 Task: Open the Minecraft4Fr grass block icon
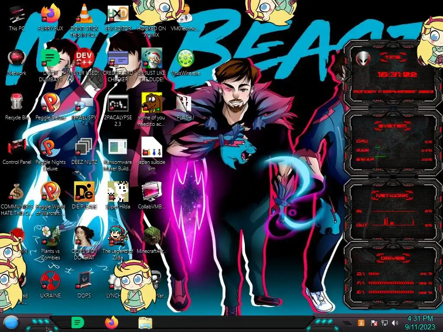pos(151,240)
